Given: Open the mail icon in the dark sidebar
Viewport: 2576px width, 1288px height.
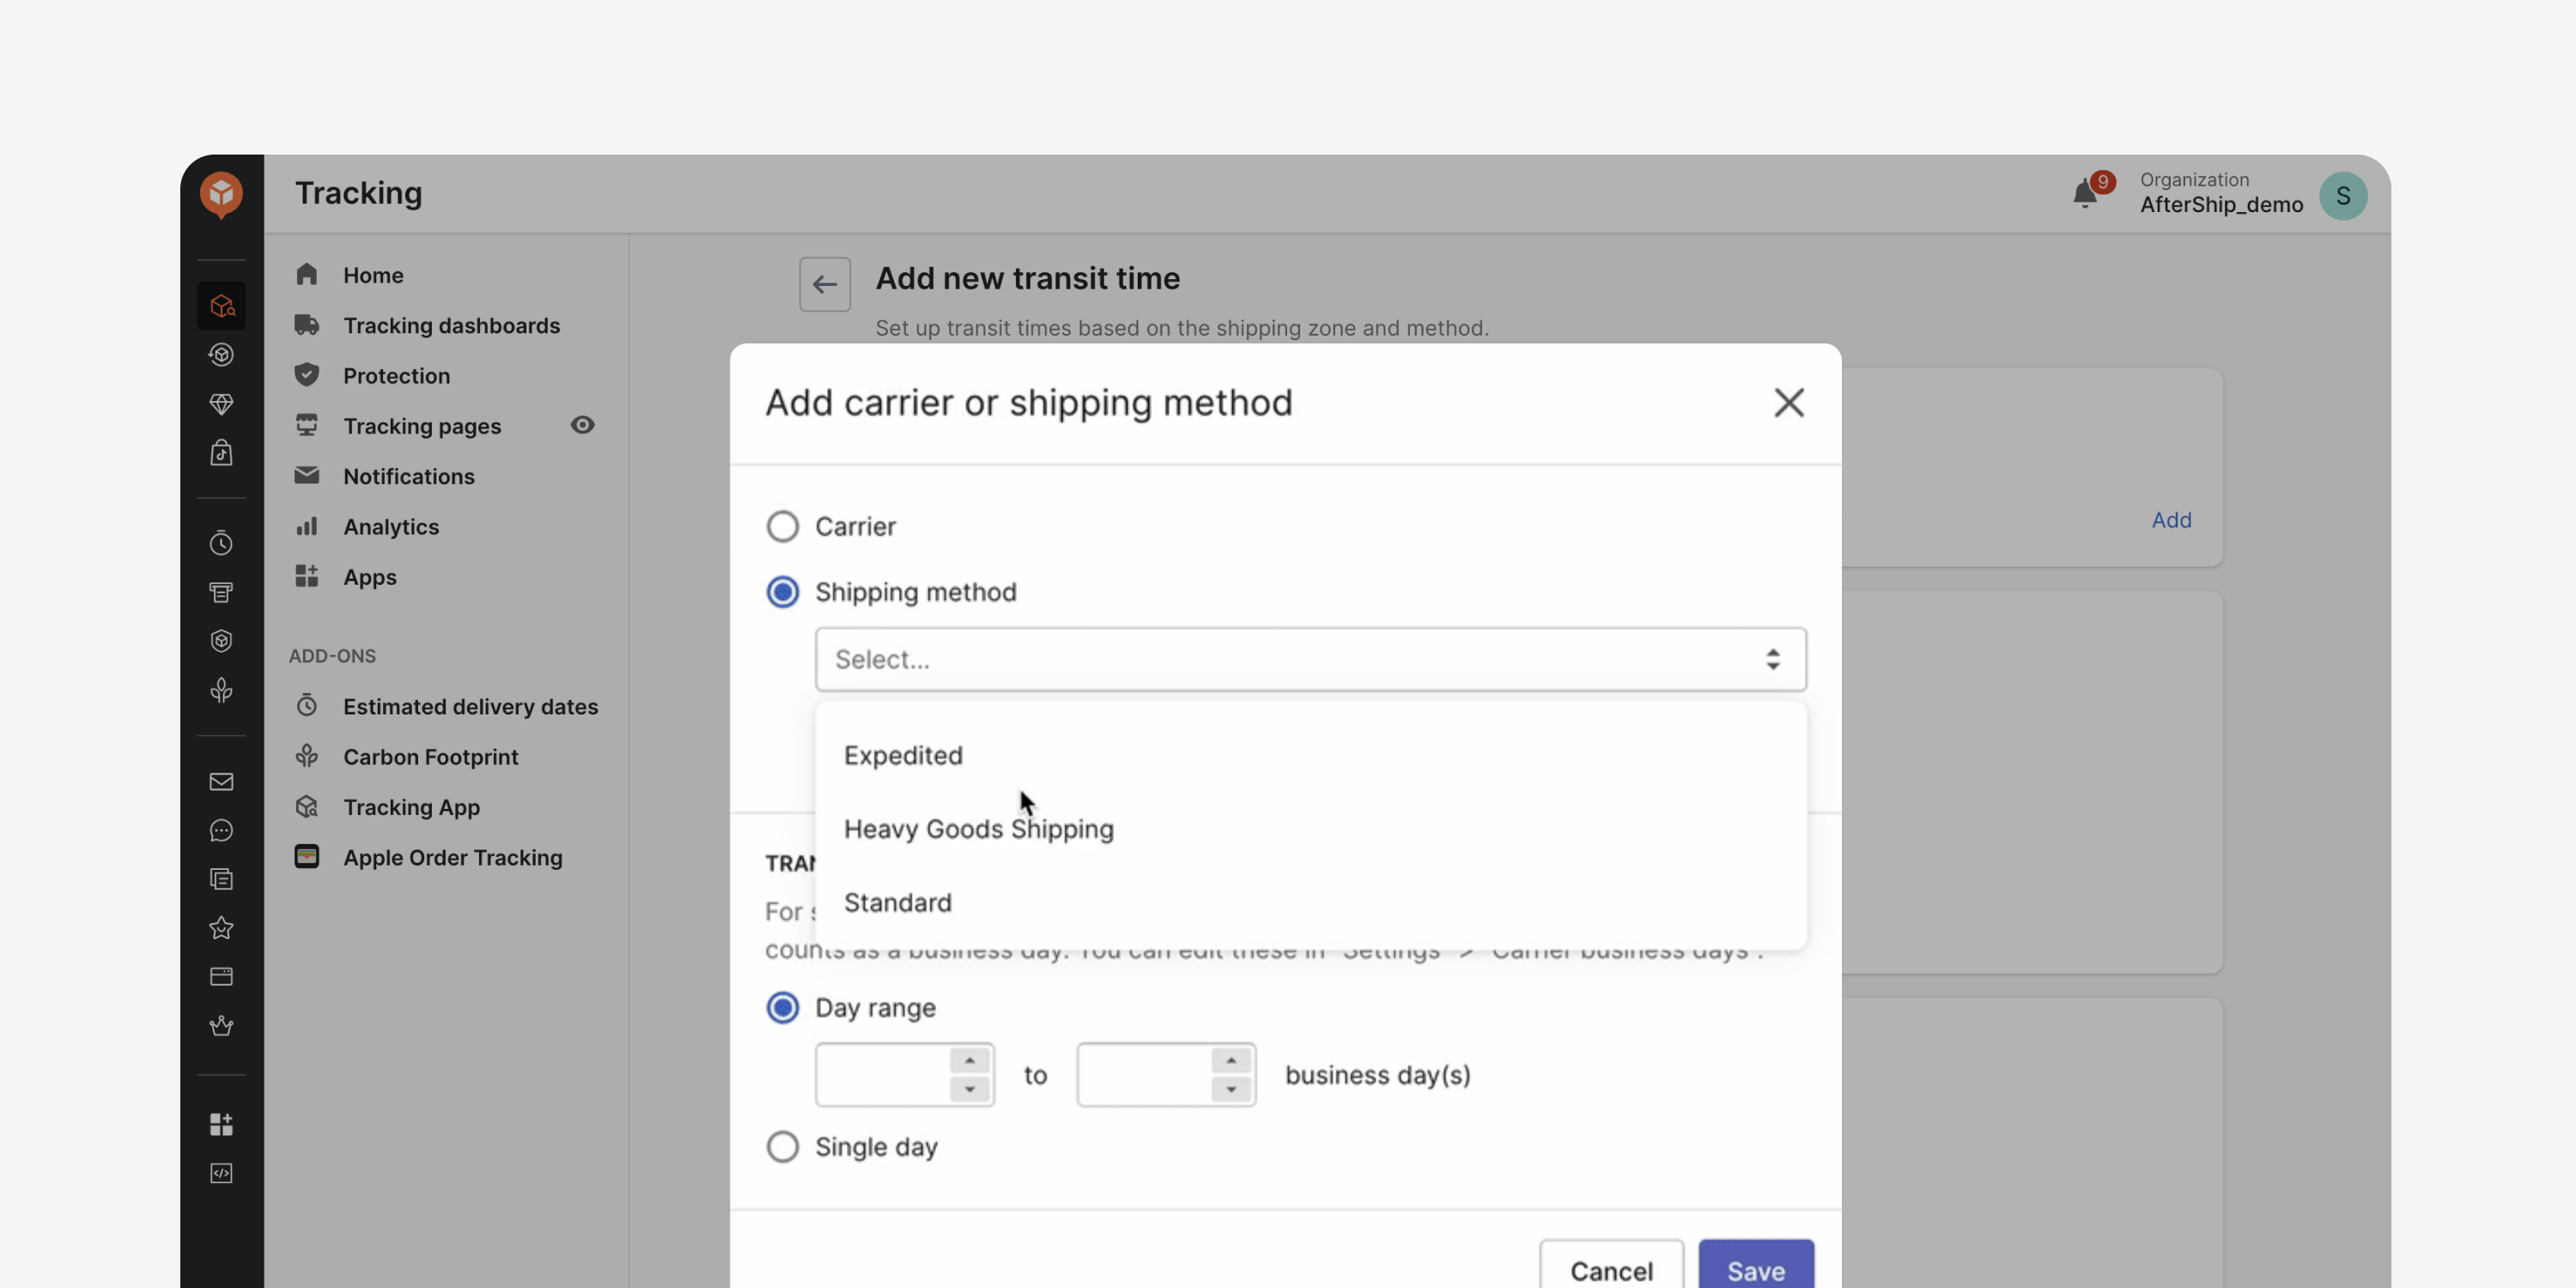Looking at the screenshot, I should pos(221,781).
